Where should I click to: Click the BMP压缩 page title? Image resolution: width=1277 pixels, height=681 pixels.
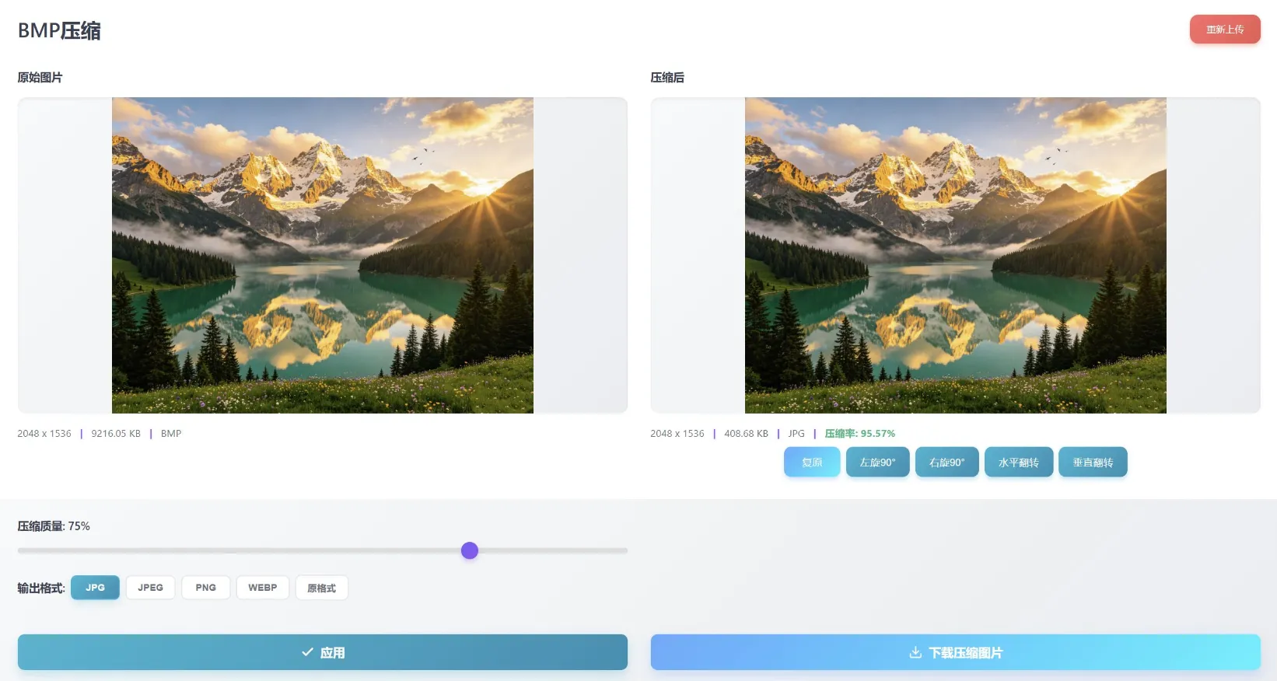59,30
